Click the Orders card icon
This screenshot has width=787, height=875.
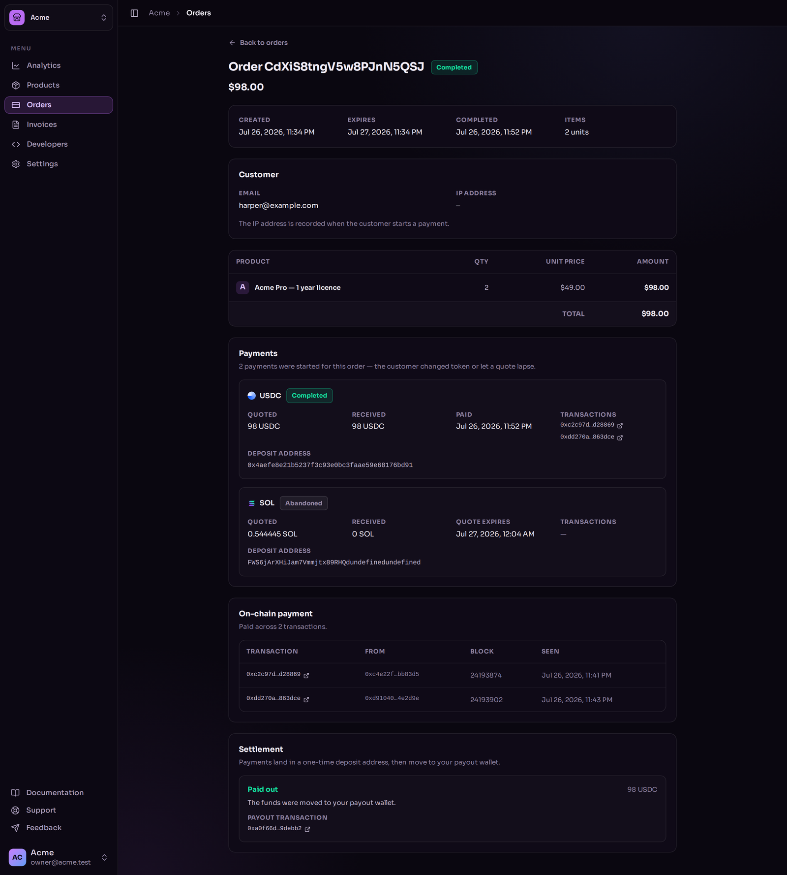16,105
